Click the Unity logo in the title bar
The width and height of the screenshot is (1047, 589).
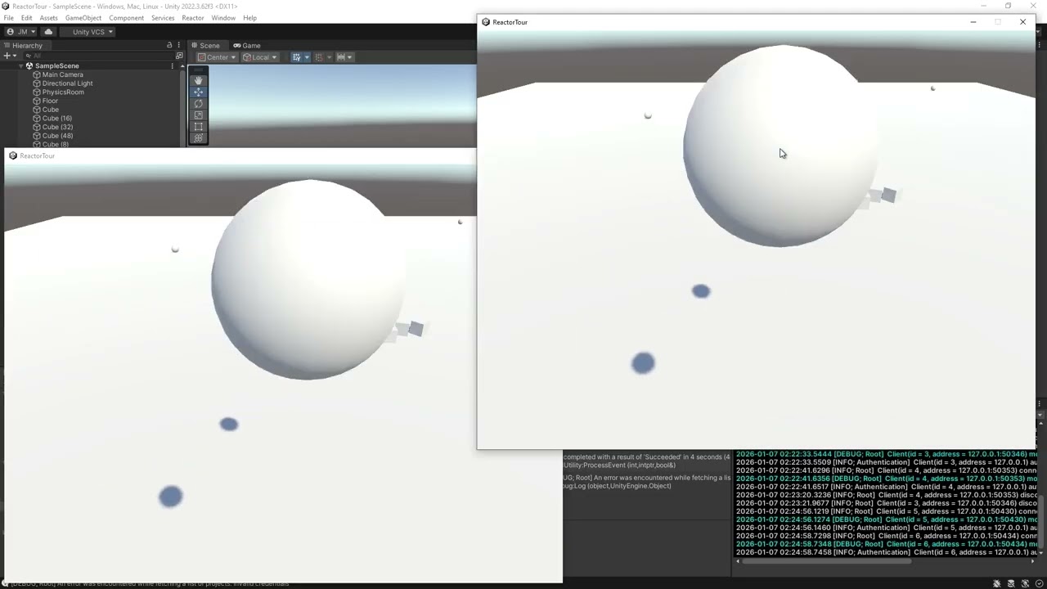pyautogui.click(x=7, y=7)
